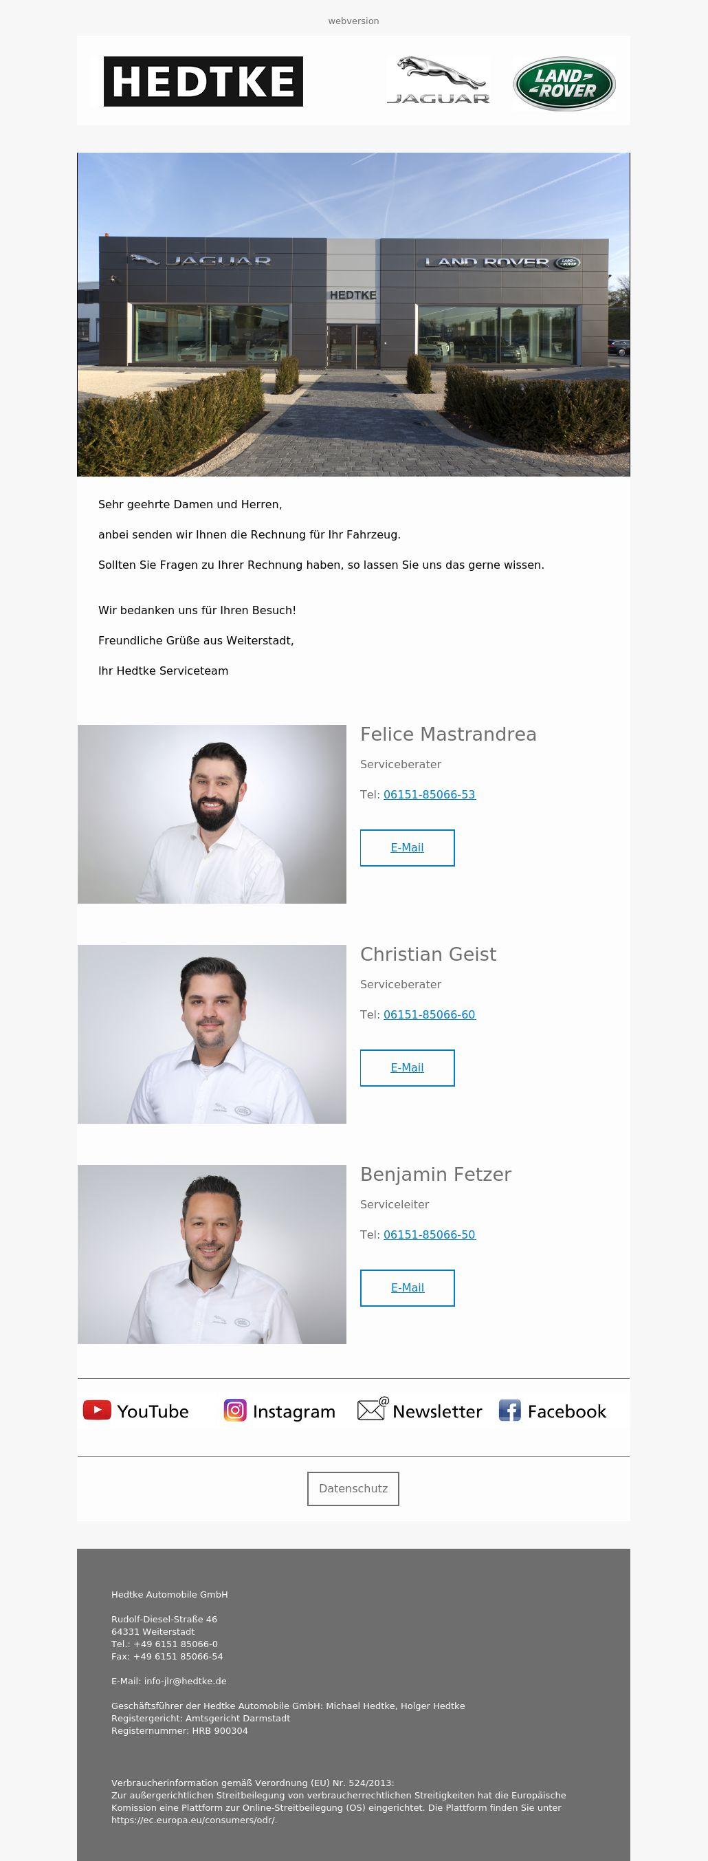This screenshot has height=1861, width=708.
Task: Open the Facebook icon link
Action: point(553,1411)
